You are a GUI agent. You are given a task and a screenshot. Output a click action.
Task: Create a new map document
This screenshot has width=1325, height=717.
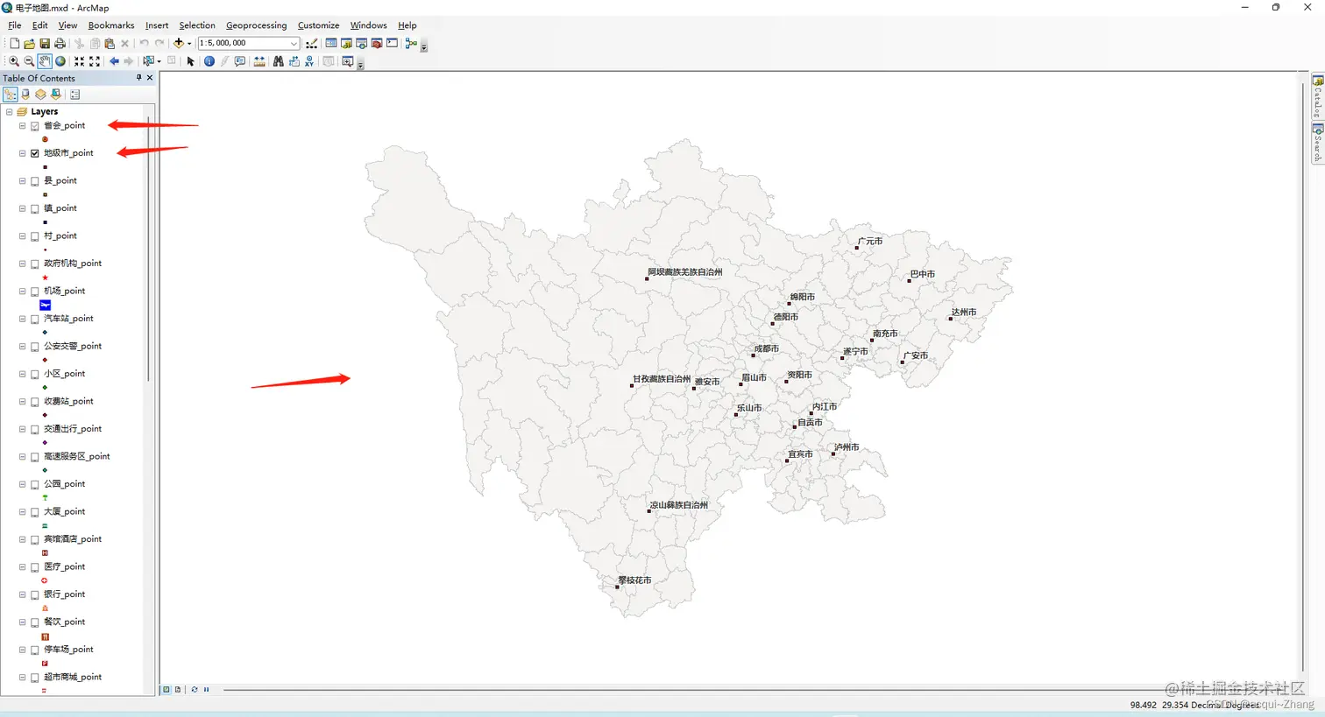pyautogui.click(x=14, y=43)
